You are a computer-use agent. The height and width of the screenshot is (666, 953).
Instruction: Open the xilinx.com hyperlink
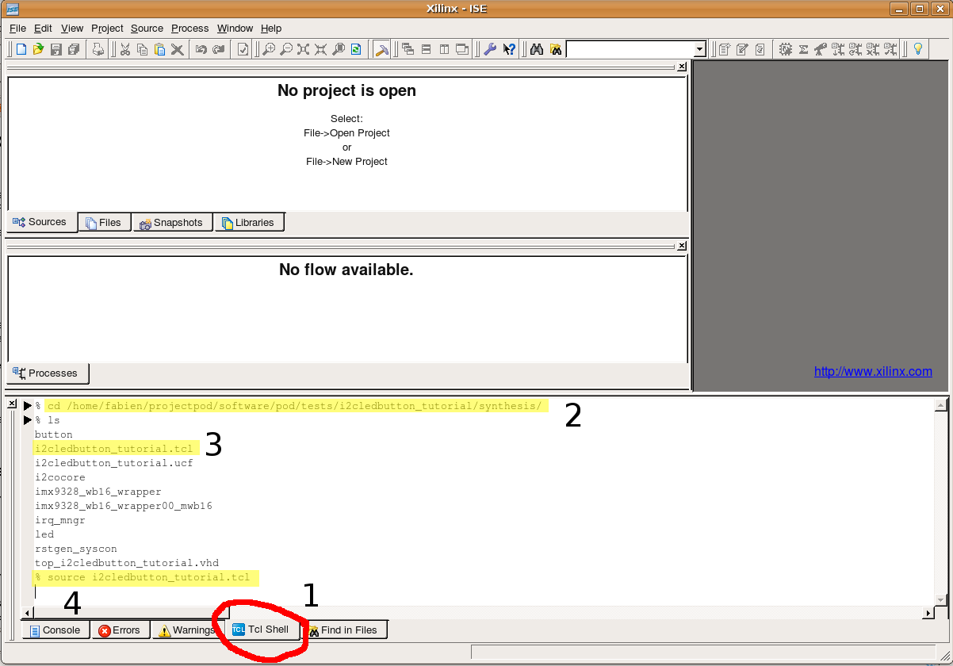[873, 371]
